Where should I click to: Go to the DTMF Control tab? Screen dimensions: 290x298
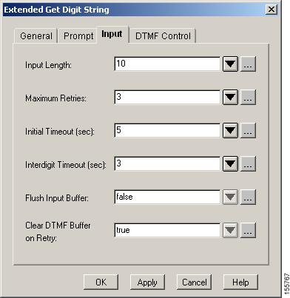coord(163,36)
